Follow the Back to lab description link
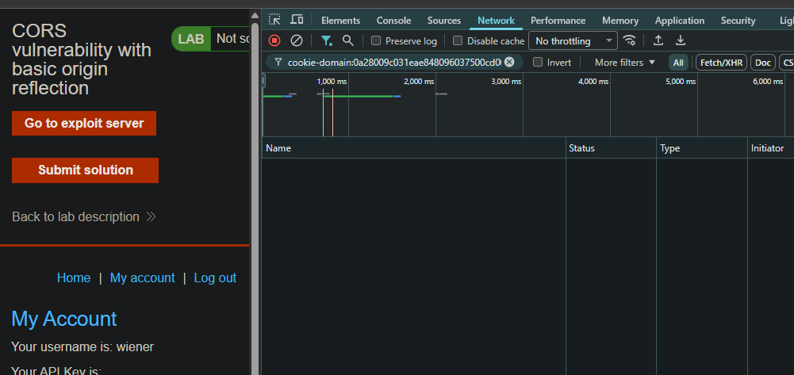Viewport: 794px width, 375px height. tap(84, 216)
